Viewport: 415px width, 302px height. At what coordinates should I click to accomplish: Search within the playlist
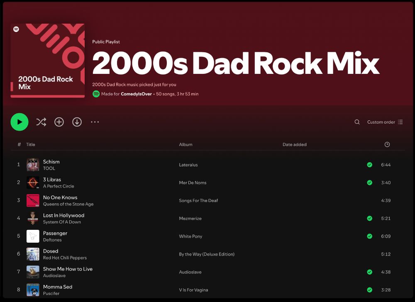pyautogui.click(x=357, y=122)
